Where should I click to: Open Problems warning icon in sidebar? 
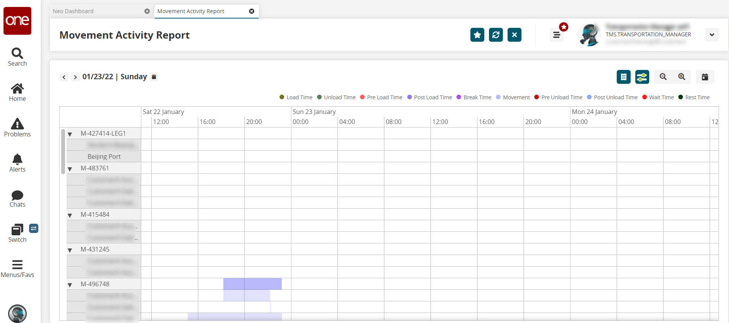(x=17, y=127)
